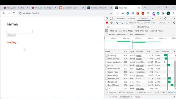Select the extn-utils.html request name

(x=114, y=68)
